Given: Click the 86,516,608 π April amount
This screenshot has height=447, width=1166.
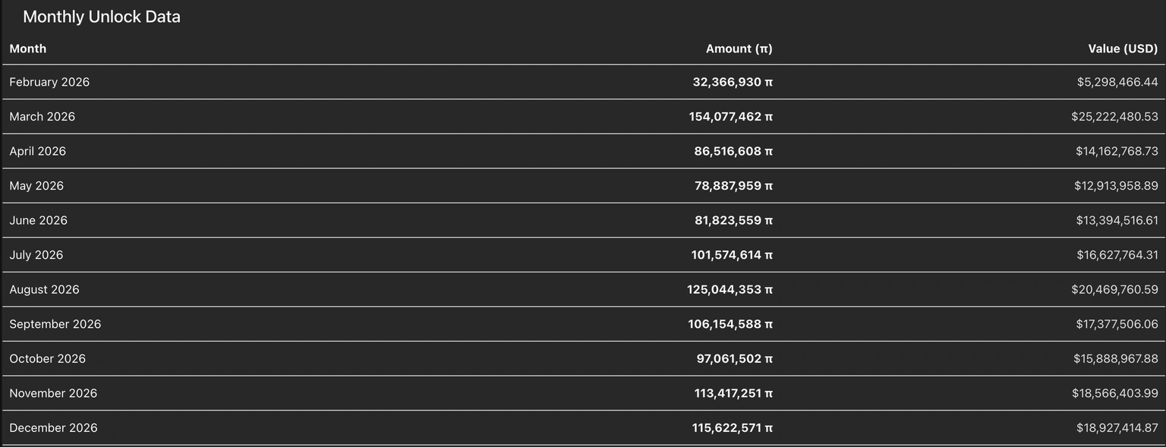Looking at the screenshot, I should pos(733,151).
